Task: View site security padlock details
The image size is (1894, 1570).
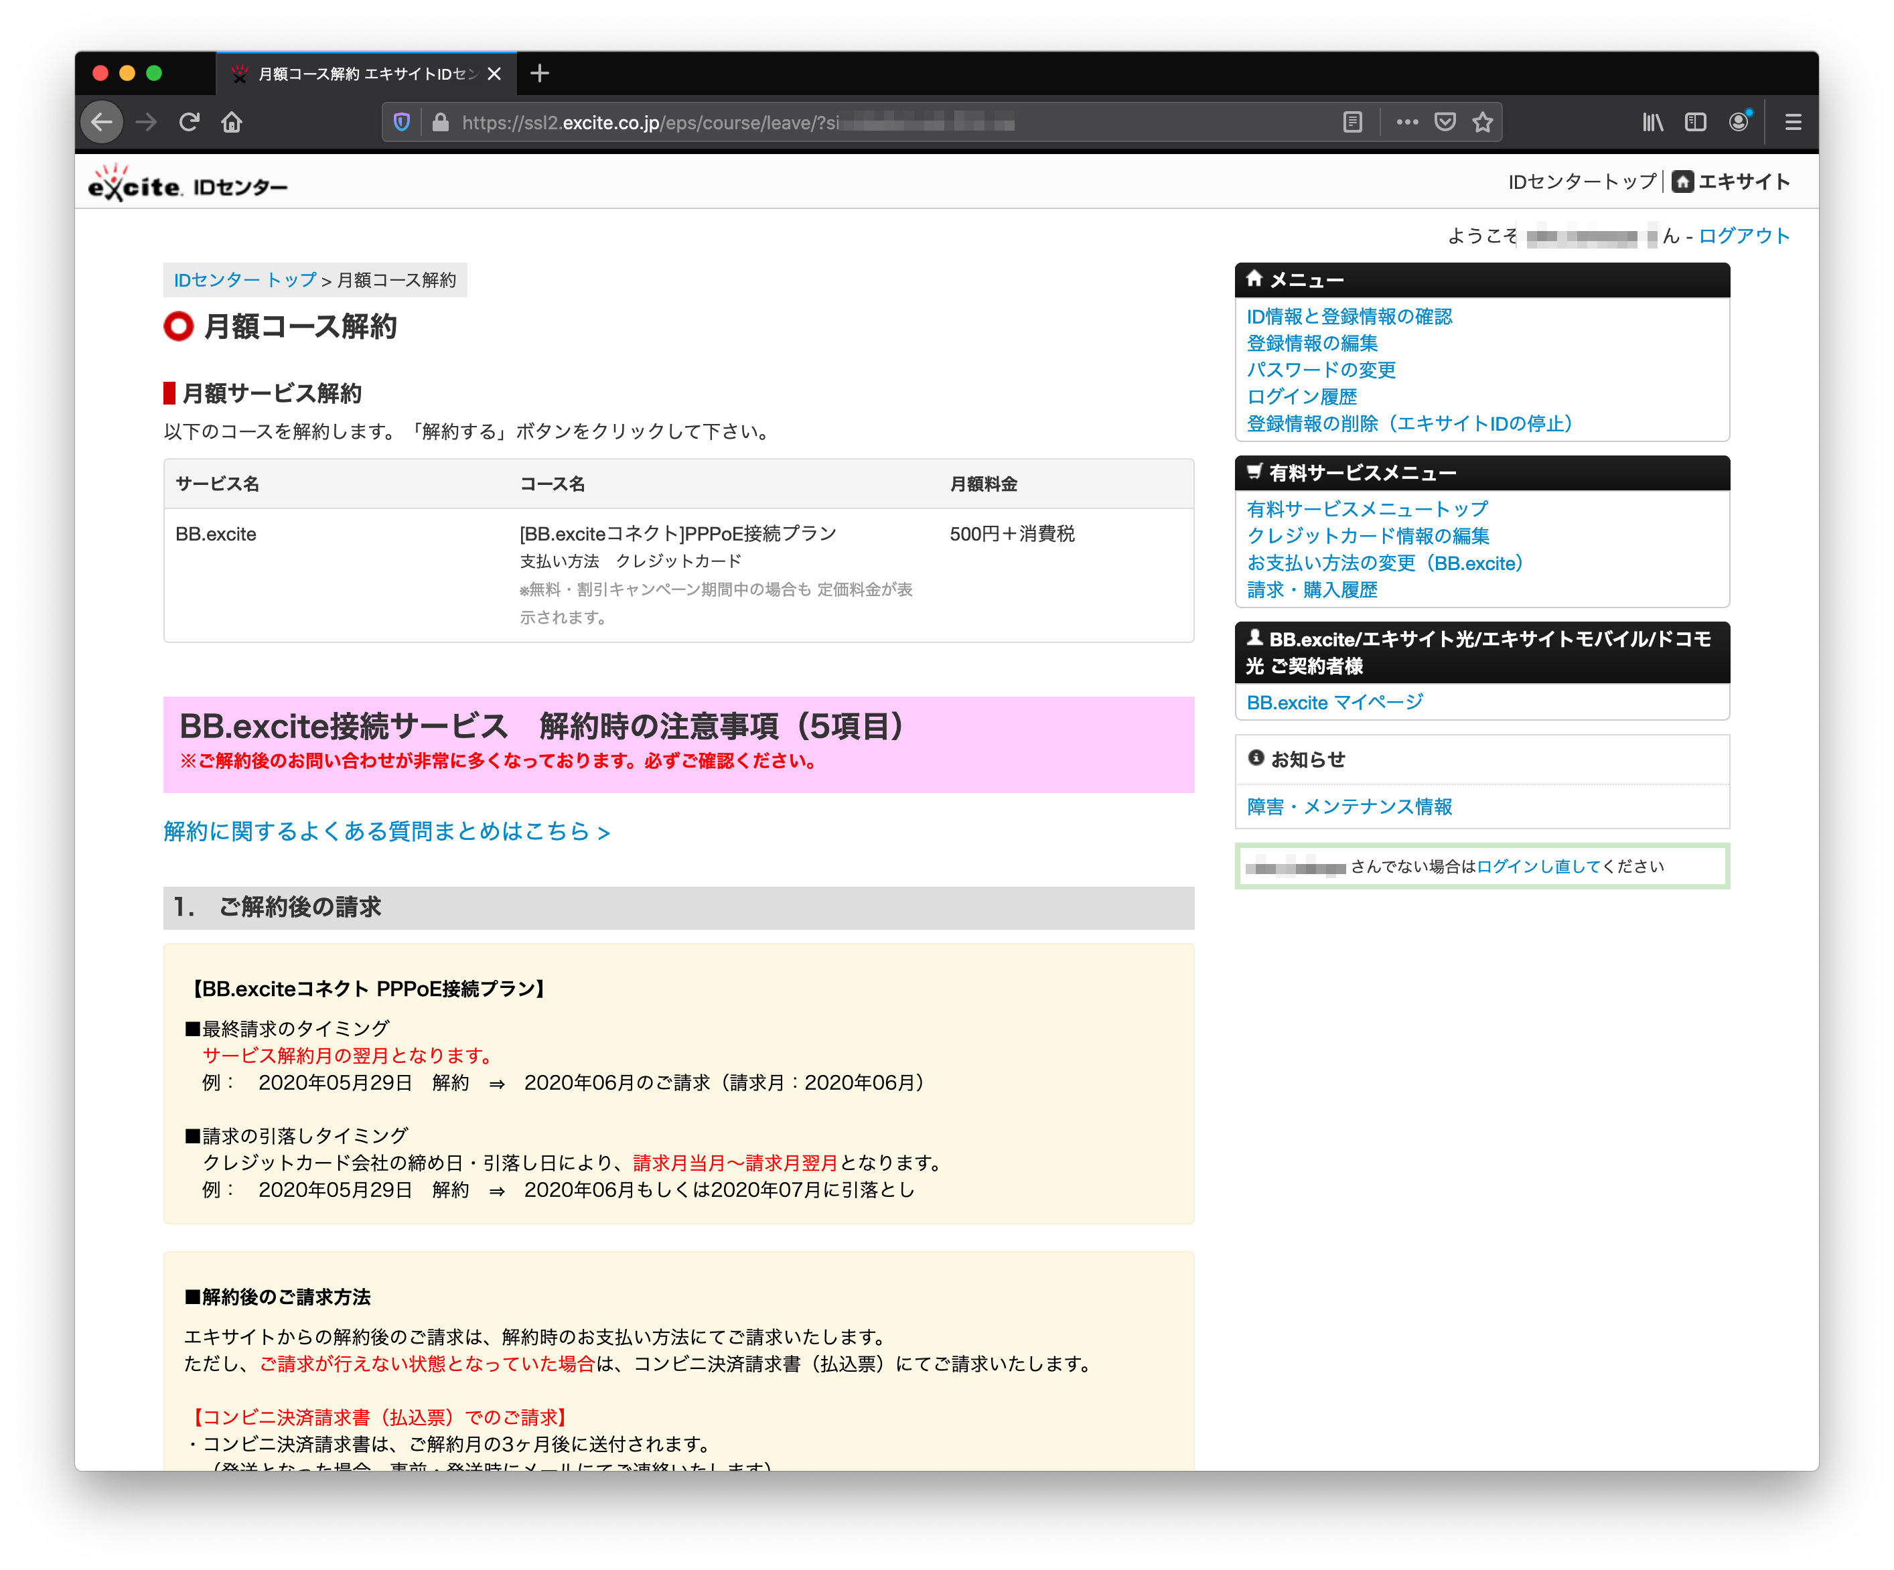Action: click(440, 122)
